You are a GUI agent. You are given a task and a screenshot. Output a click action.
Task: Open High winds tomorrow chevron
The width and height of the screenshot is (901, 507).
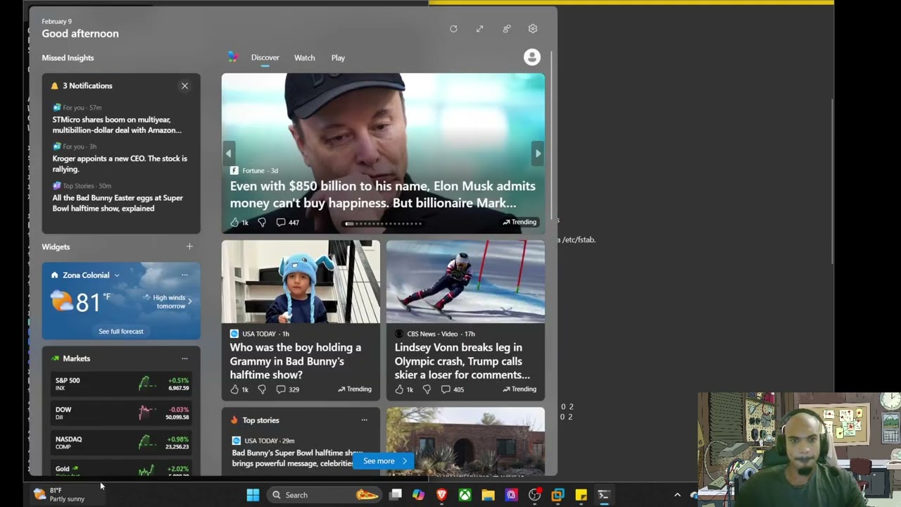tap(189, 301)
